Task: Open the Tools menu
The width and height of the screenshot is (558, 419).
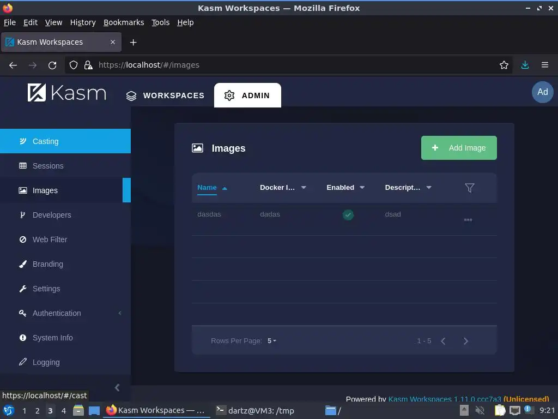Action: (x=161, y=22)
